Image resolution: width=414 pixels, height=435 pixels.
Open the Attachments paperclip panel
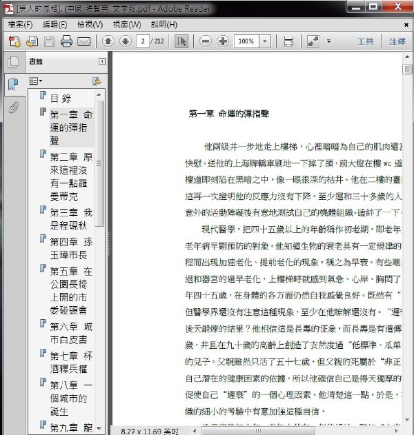(13, 108)
